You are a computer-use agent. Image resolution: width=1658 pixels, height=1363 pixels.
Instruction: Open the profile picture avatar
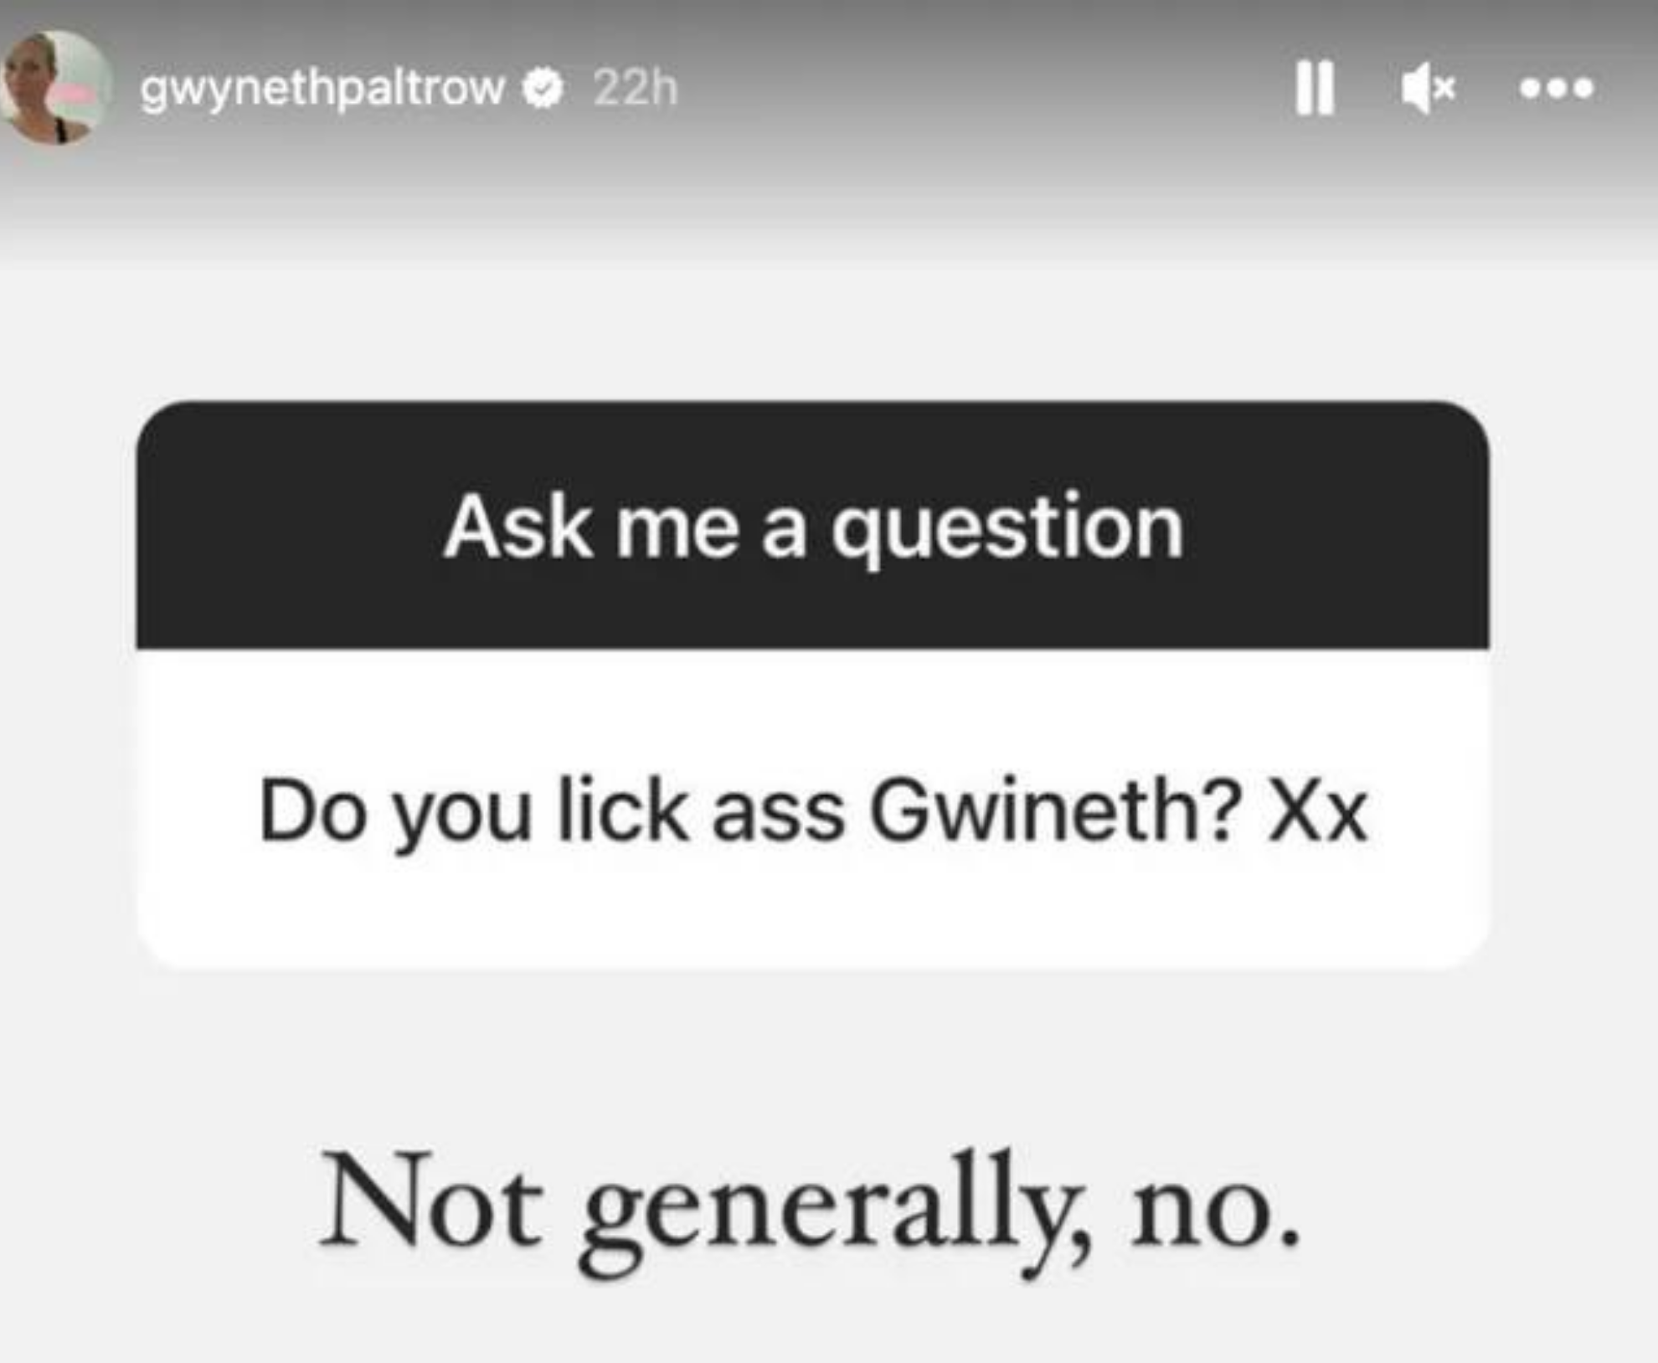[x=56, y=87]
